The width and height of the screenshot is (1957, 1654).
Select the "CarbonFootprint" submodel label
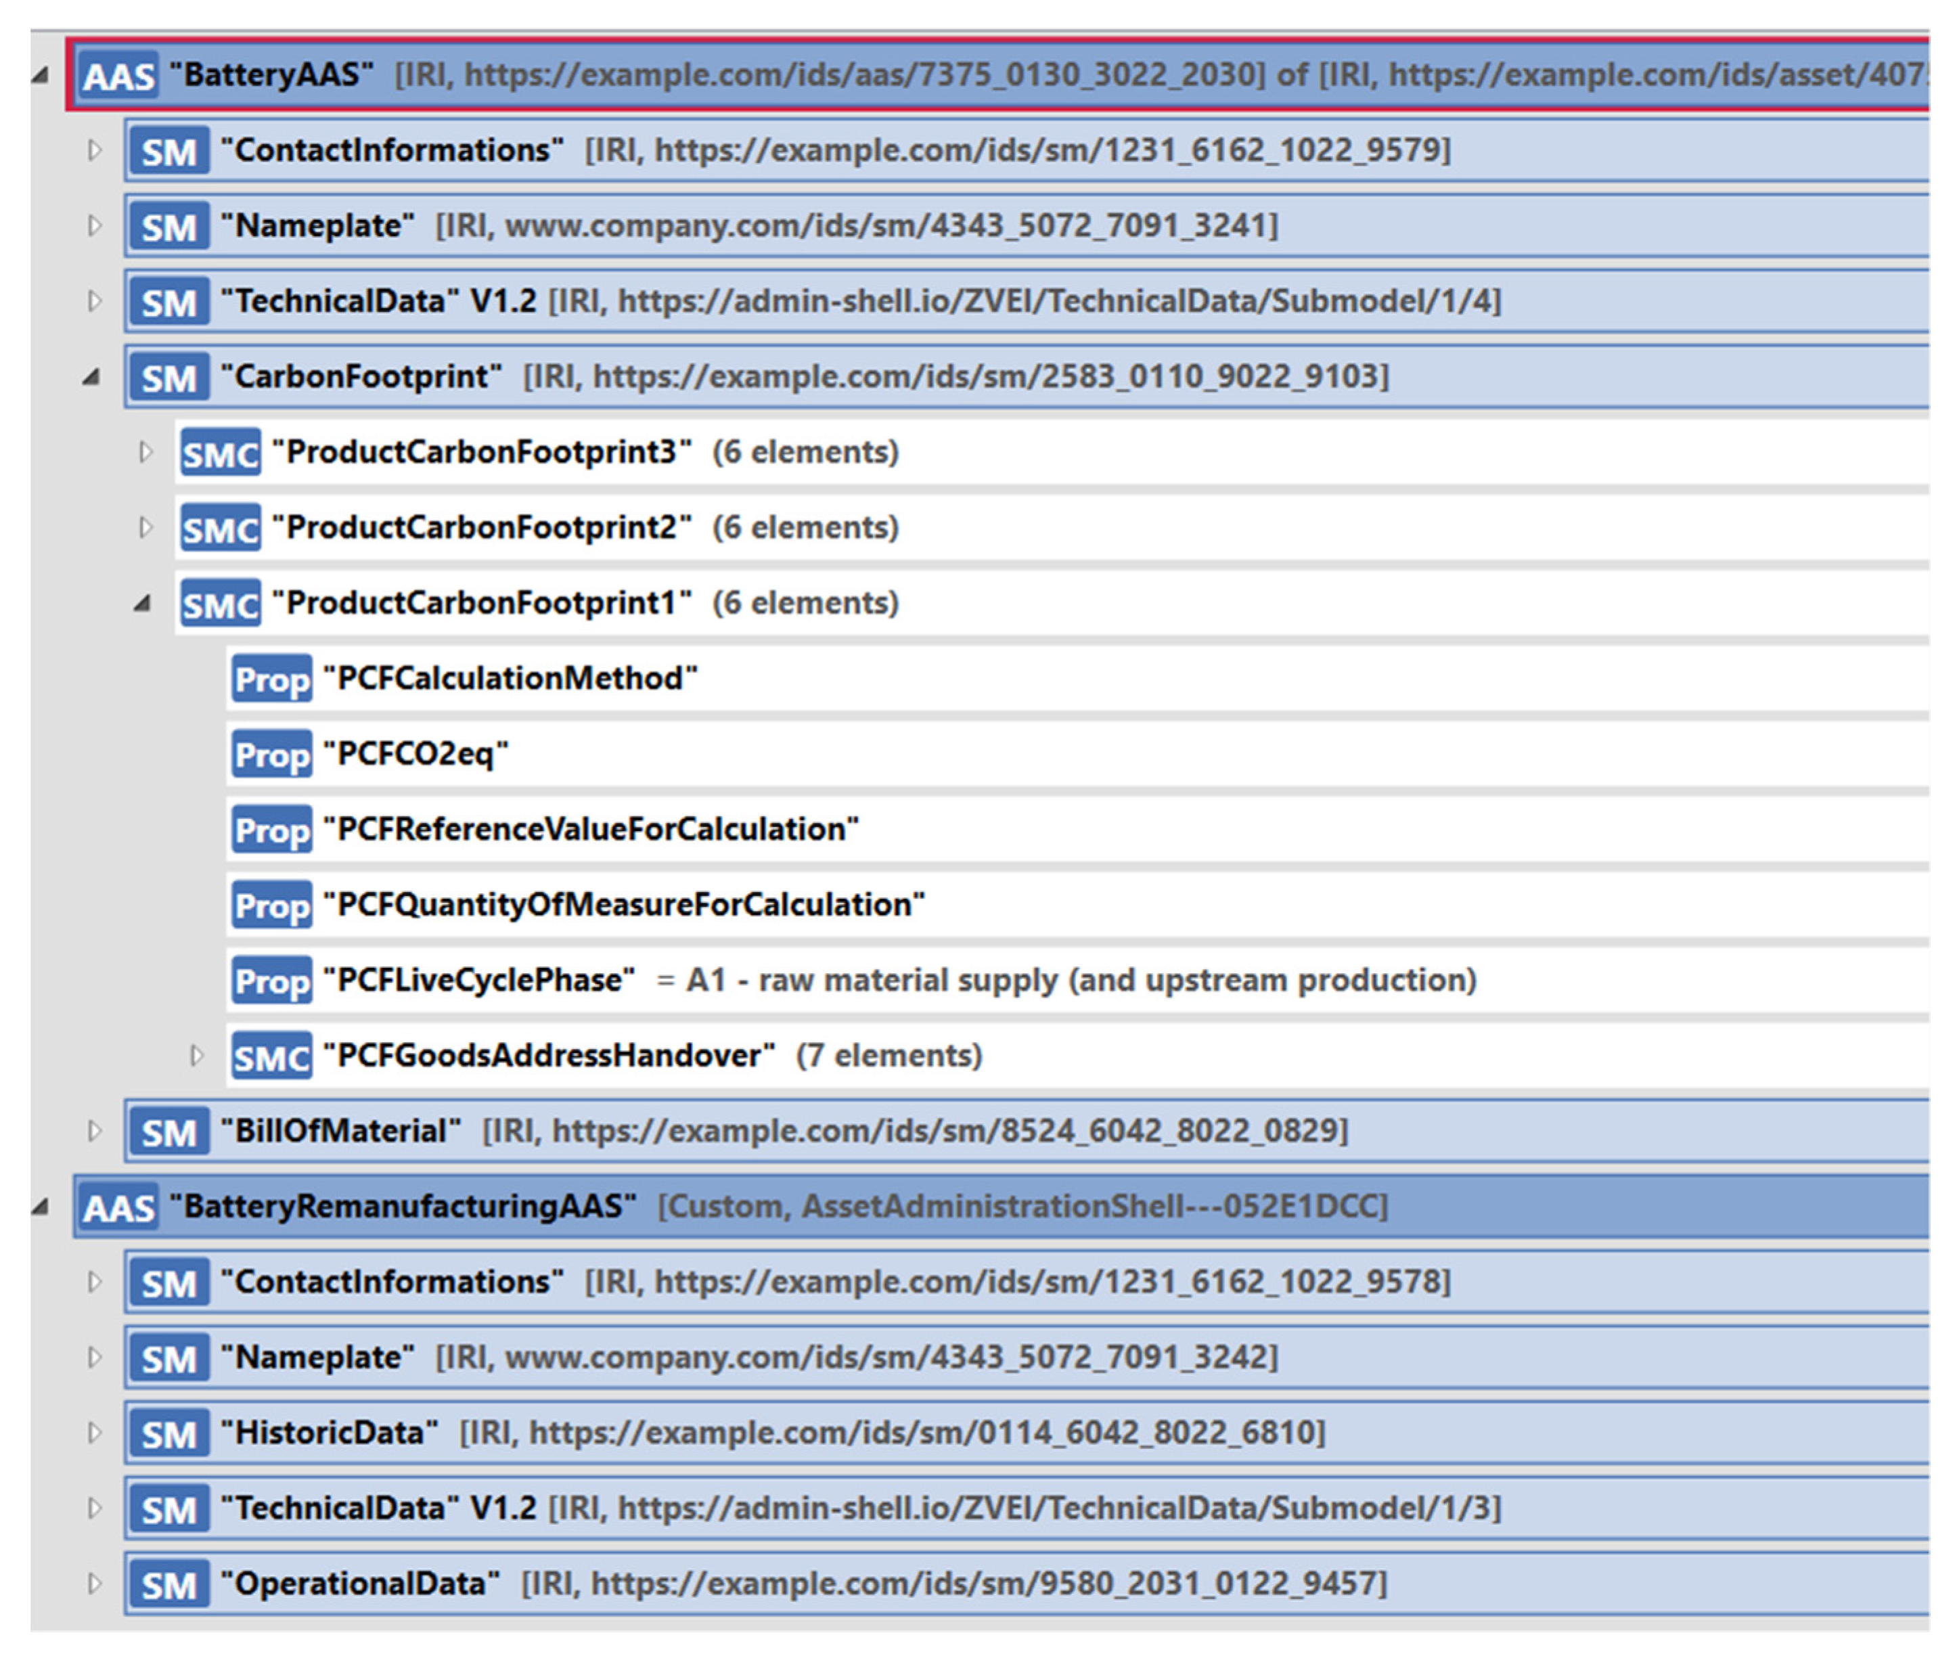coord(361,377)
